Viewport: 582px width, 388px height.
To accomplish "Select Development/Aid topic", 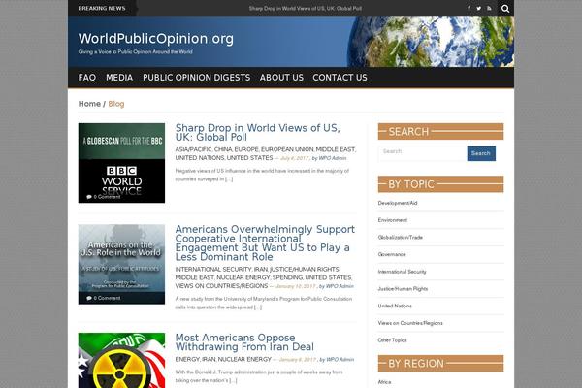I will (398, 203).
